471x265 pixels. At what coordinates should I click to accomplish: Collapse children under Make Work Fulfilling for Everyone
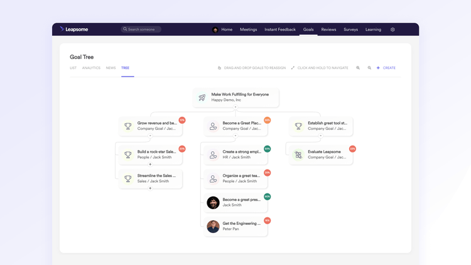235,107
